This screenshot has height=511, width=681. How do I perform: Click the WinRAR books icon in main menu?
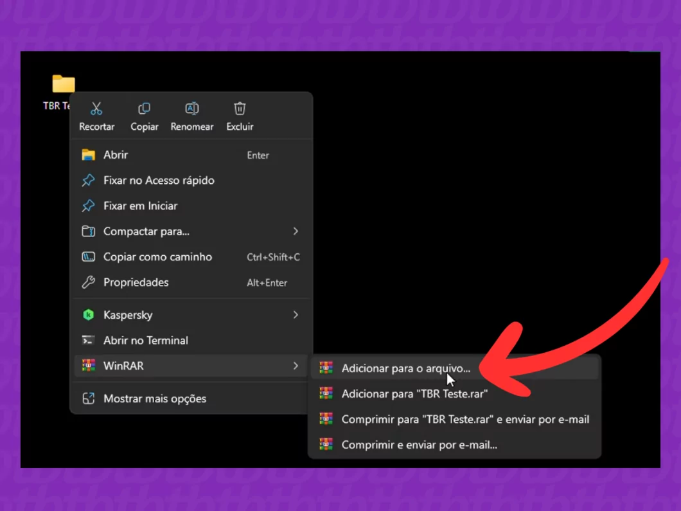[89, 366]
